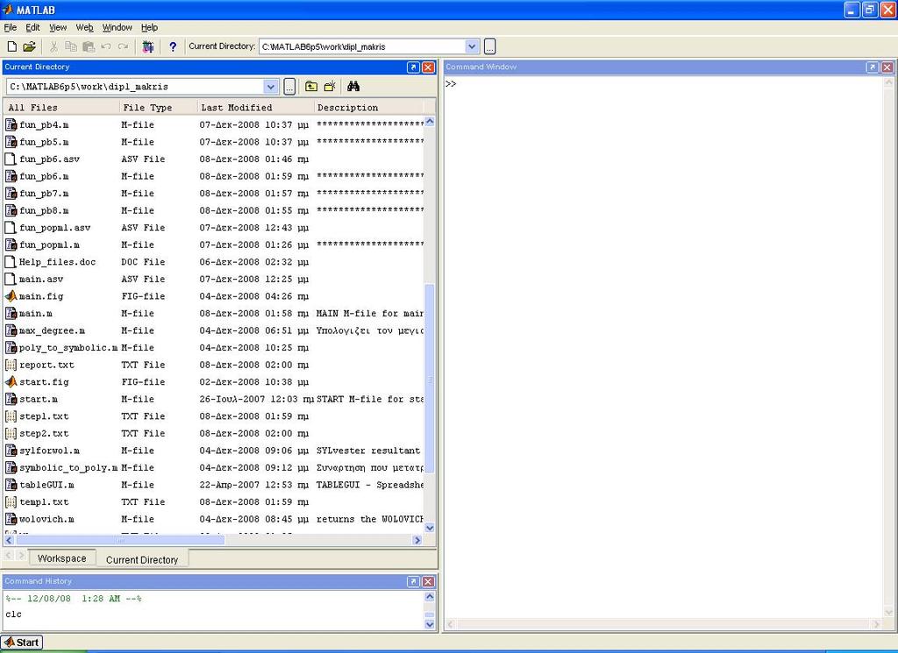Undock the Command History panel
898x653 pixels.
click(x=413, y=581)
